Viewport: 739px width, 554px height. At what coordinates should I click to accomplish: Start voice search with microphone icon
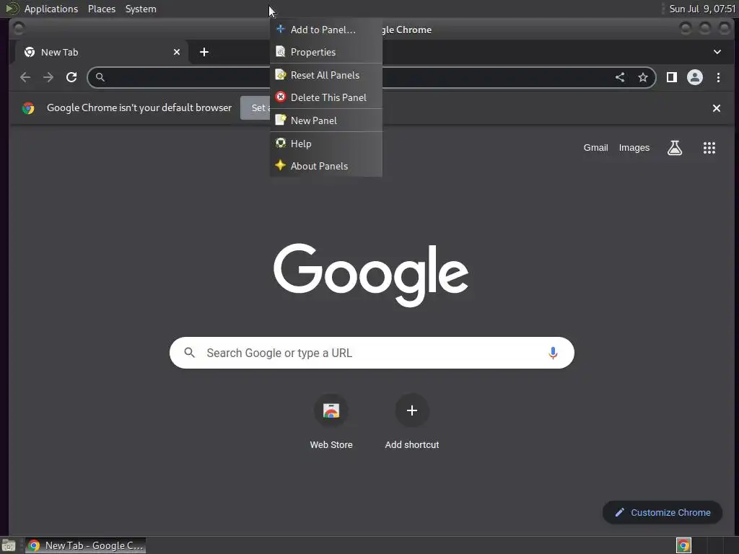[553, 353]
